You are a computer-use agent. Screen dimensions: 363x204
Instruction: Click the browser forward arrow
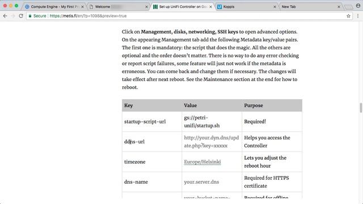(13, 16)
